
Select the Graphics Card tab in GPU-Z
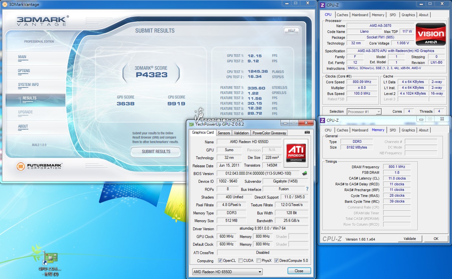click(x=203, y=132)
